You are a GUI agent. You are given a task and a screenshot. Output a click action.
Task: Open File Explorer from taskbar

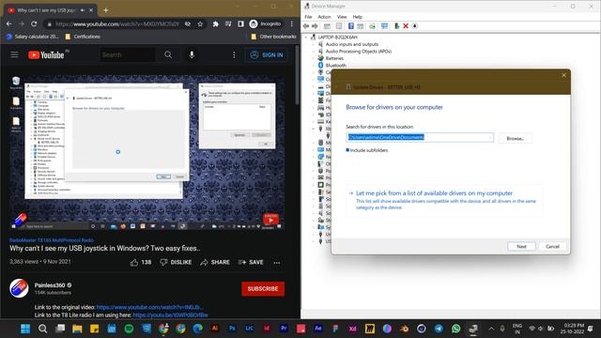click(77, 329)
